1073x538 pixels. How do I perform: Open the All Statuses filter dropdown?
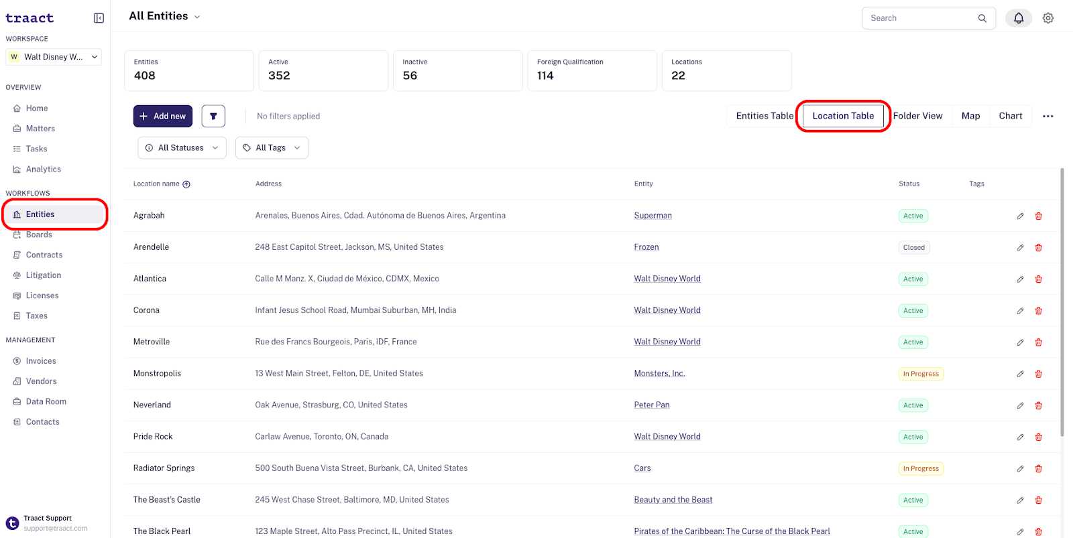(182, 148)
